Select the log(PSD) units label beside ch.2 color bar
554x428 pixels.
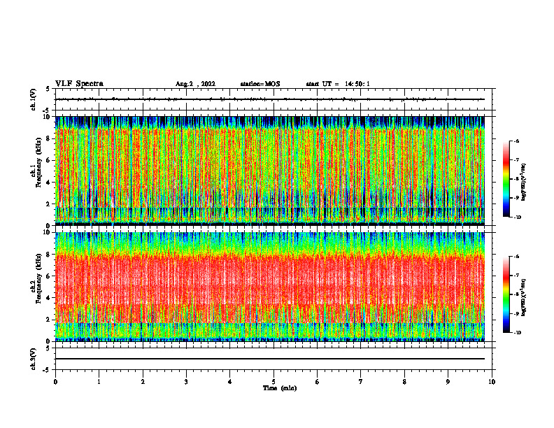(524, 297)
